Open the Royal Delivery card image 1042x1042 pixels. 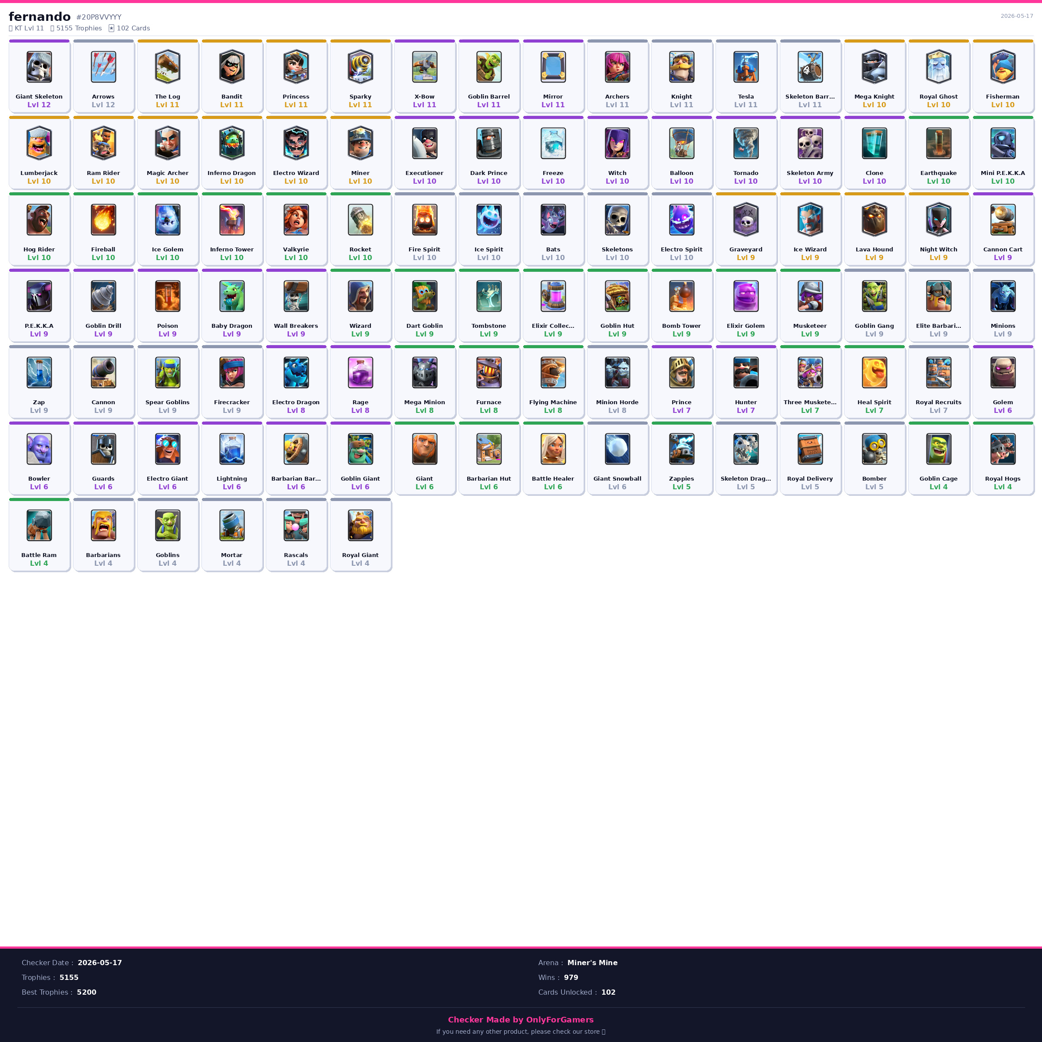[x=810, y=449]
